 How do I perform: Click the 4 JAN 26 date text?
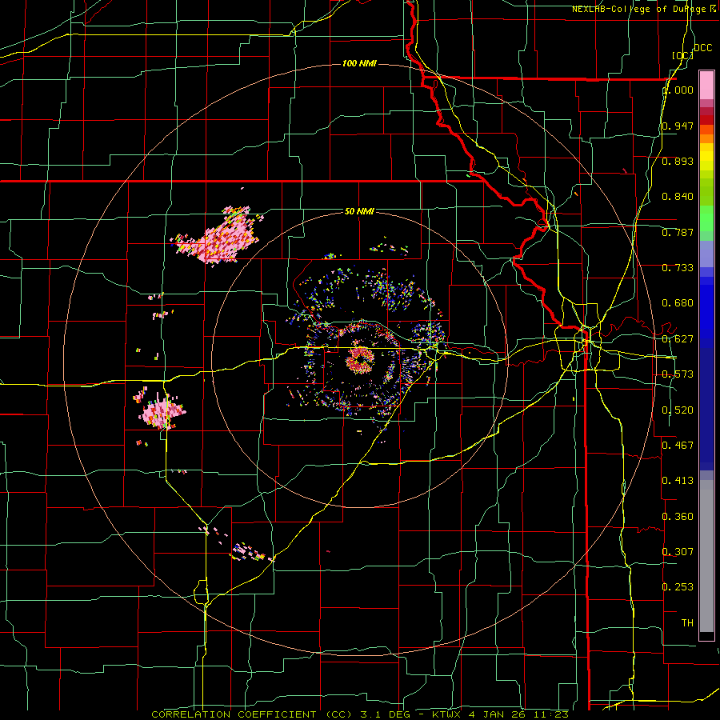499,714
